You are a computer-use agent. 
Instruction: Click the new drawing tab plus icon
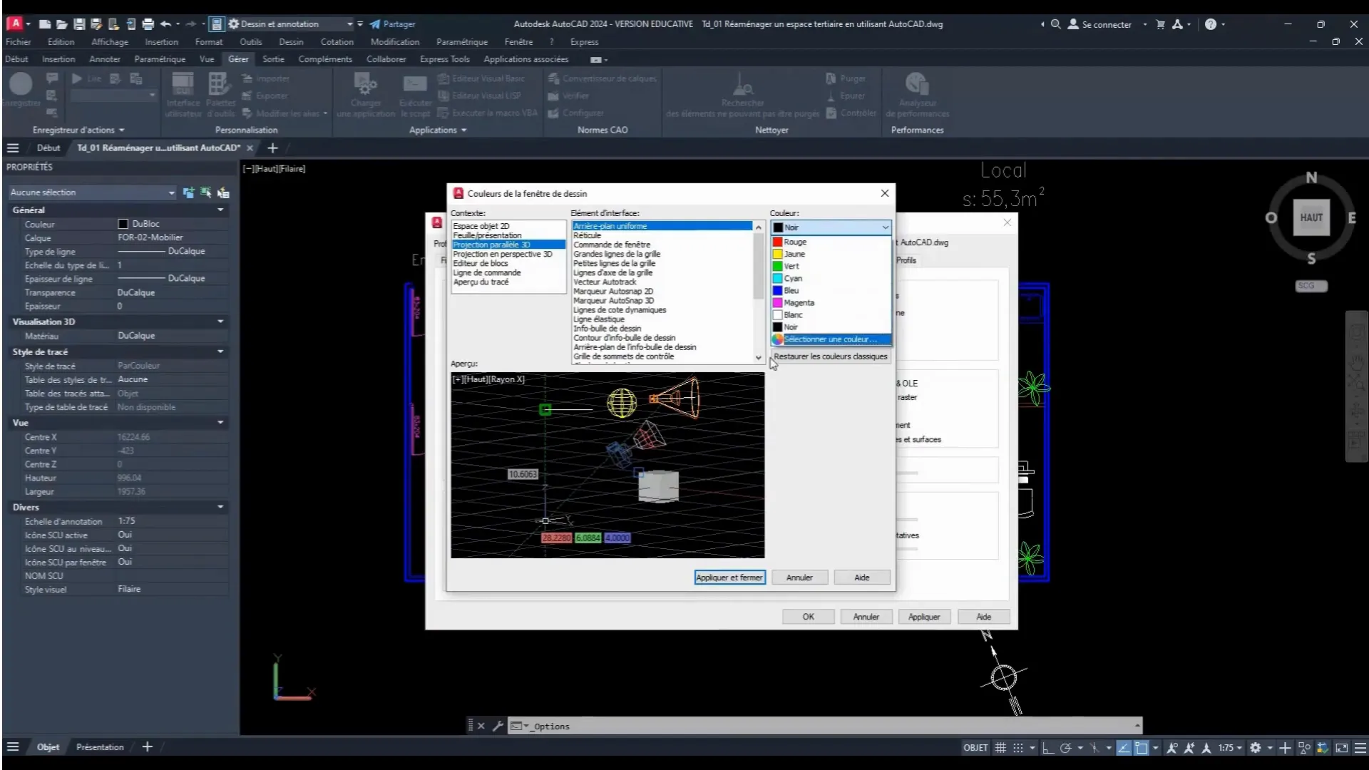pos(272,148)
